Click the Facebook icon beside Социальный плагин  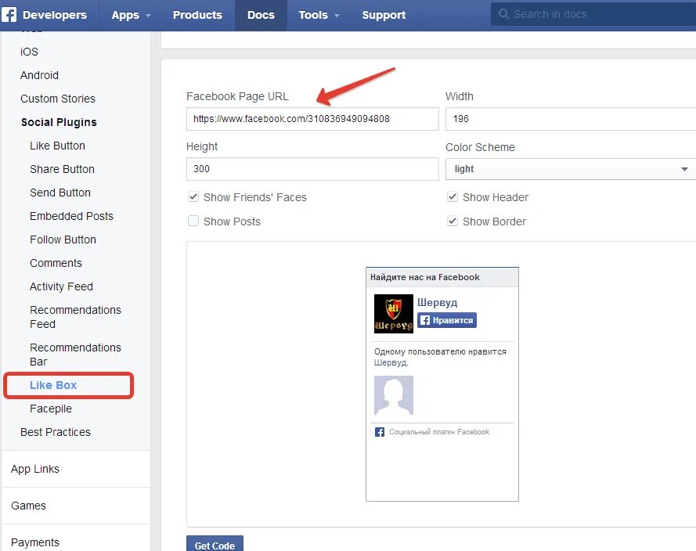tap(380, 432)
